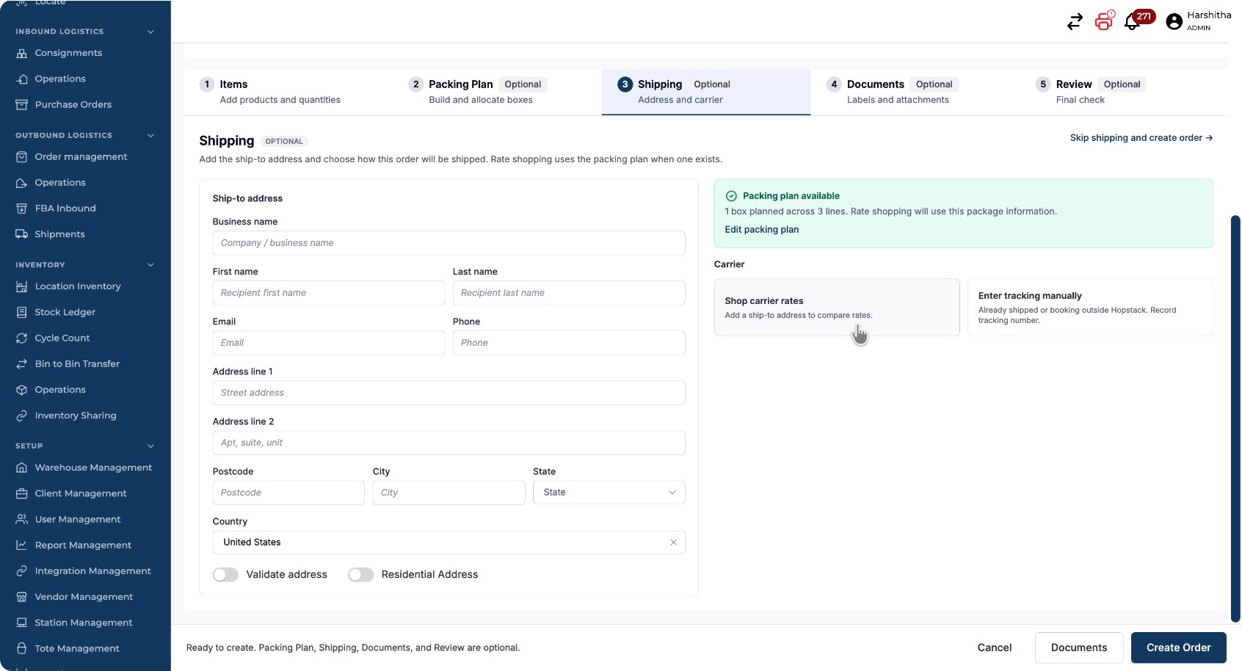Click the Purchase Orders sidebar icon
The height and width of the screenshot is (671, 1242).
point(22,104)
